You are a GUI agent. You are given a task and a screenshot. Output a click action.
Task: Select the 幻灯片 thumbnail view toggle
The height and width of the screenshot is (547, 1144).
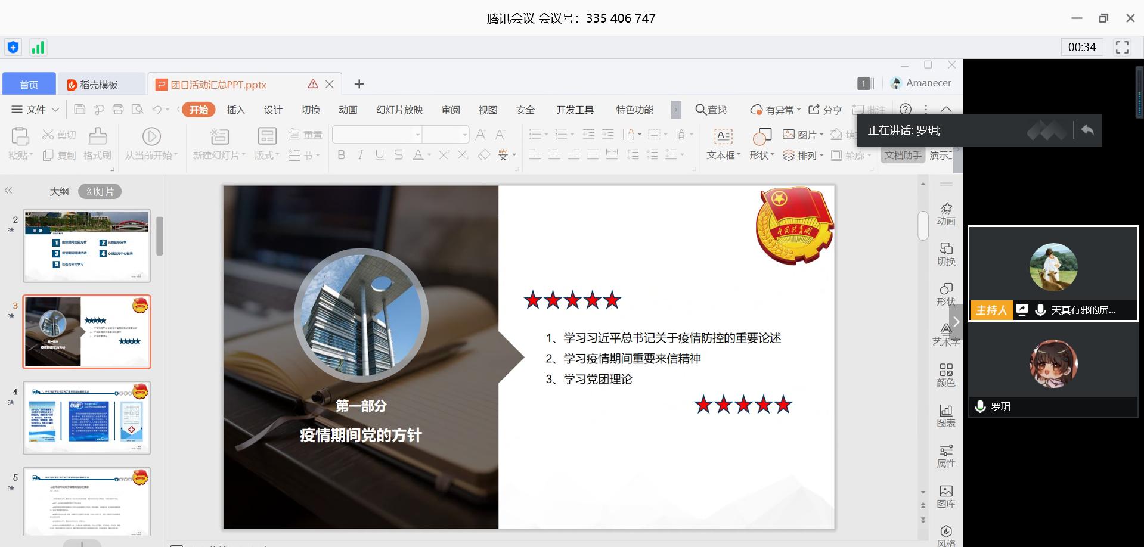click(100, 191)
